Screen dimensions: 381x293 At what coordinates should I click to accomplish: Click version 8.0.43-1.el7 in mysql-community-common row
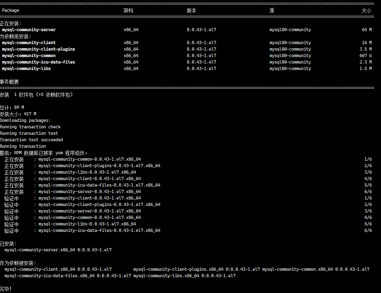tap(201, 55)
